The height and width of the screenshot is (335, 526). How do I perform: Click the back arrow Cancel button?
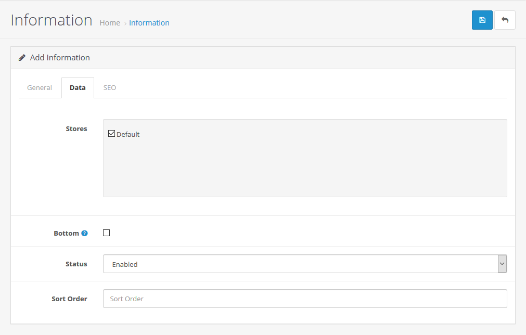[x=505, y=20]
